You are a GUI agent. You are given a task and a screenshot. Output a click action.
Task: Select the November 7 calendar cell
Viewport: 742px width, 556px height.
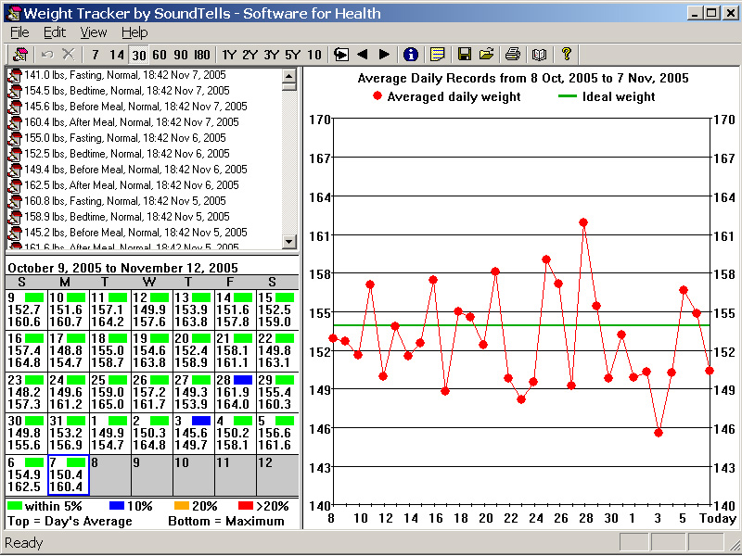point(67,474)
